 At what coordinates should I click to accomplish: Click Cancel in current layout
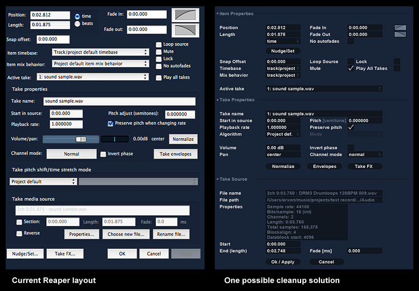point(154,254)
